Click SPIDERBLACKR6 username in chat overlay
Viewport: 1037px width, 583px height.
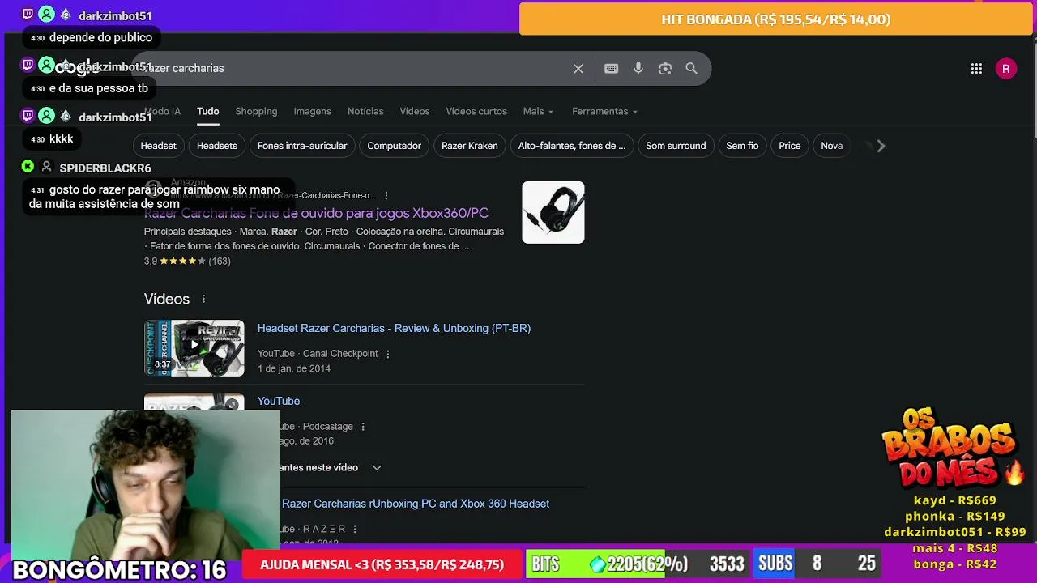point(105,168)
